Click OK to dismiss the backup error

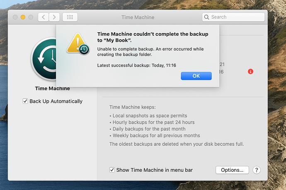(x=196, y=76)
